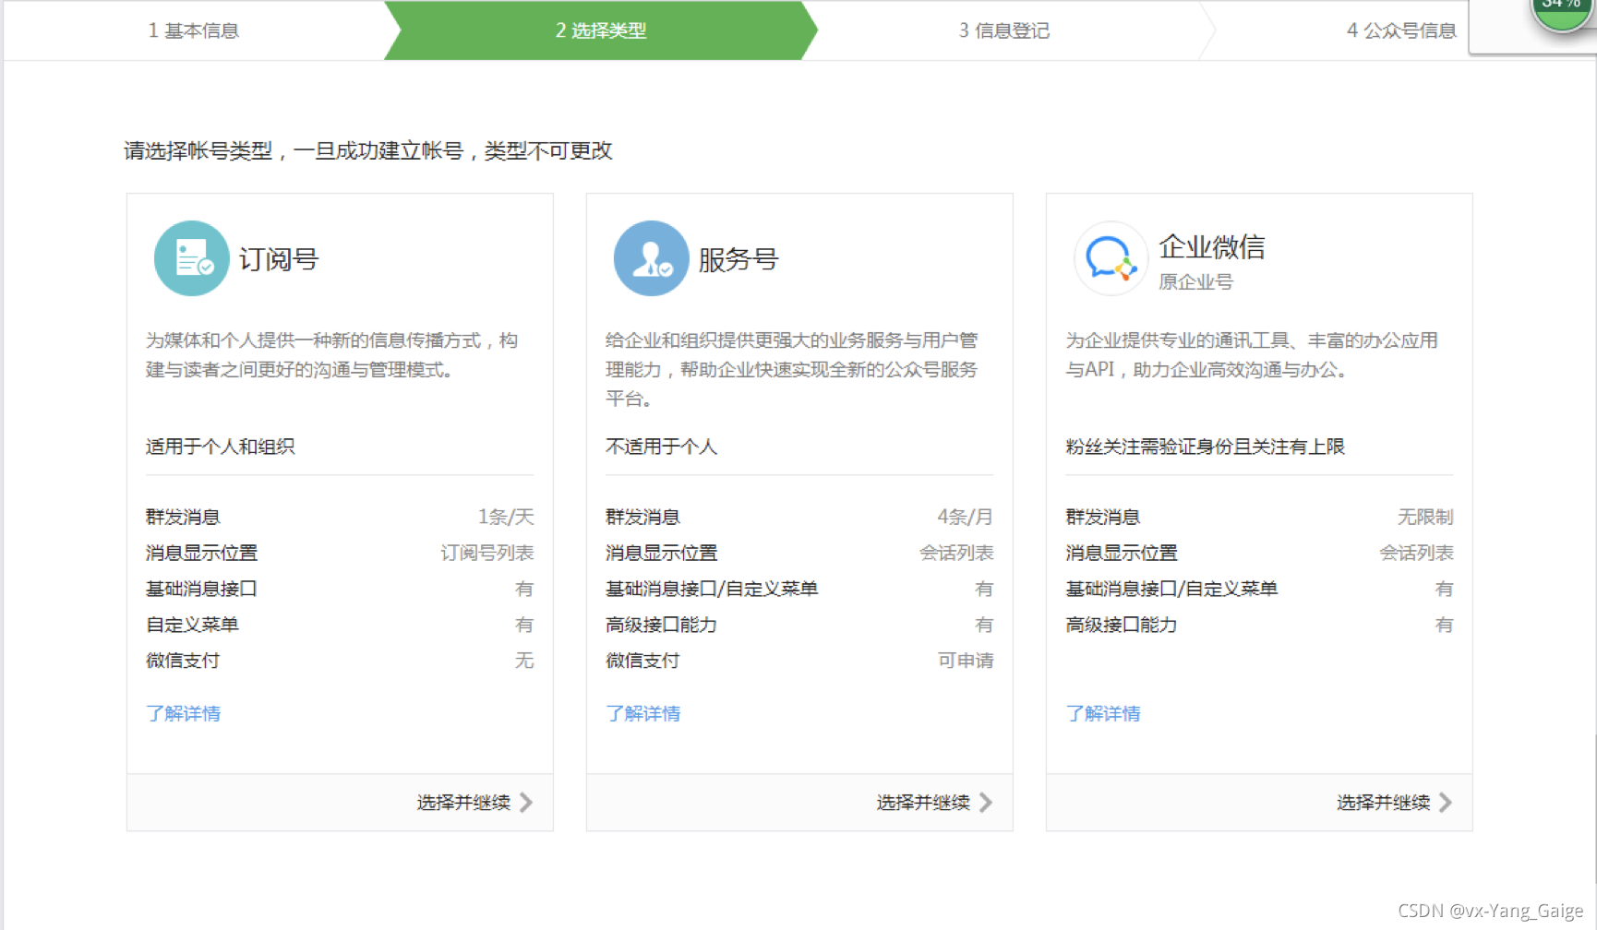
Task: Click 自定义菜单 label in 订阅号 card
Action: pos(192,625)
